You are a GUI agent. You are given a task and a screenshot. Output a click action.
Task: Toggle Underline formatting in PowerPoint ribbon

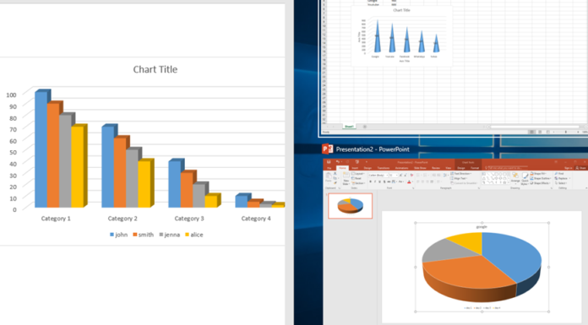[x=380, y=181]
